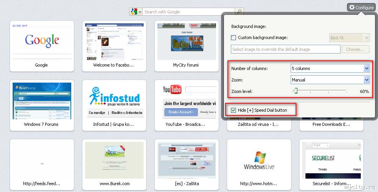Open the search engine selector arrow
This screenshot has width=378, height=192.
tap(139, 12)
